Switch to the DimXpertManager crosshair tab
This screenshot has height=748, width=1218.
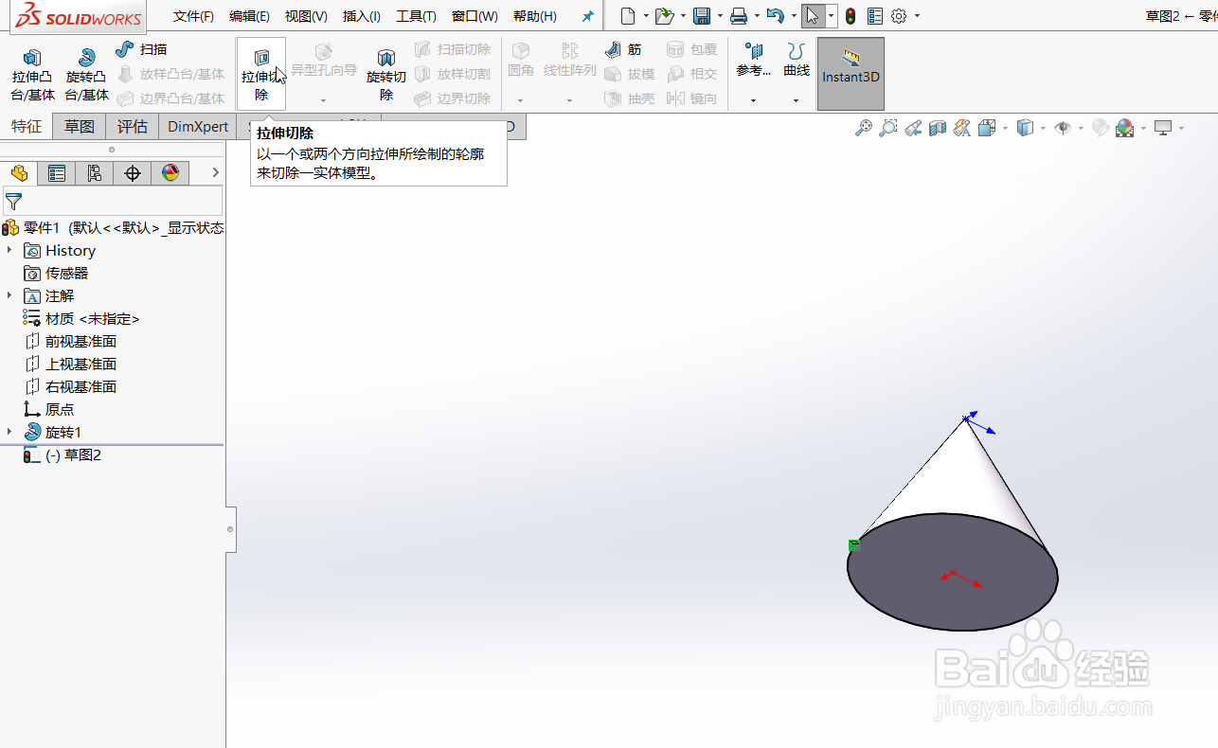[133, 172]
